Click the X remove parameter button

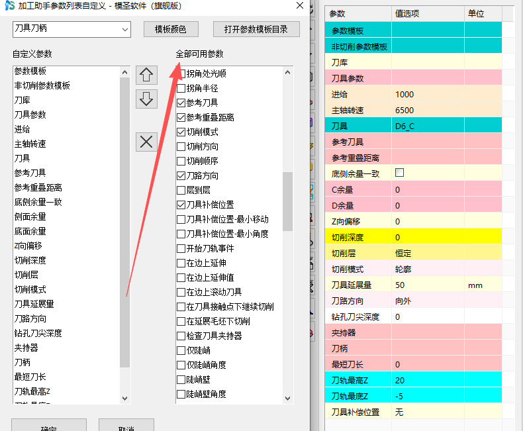(x=146, y=142)
